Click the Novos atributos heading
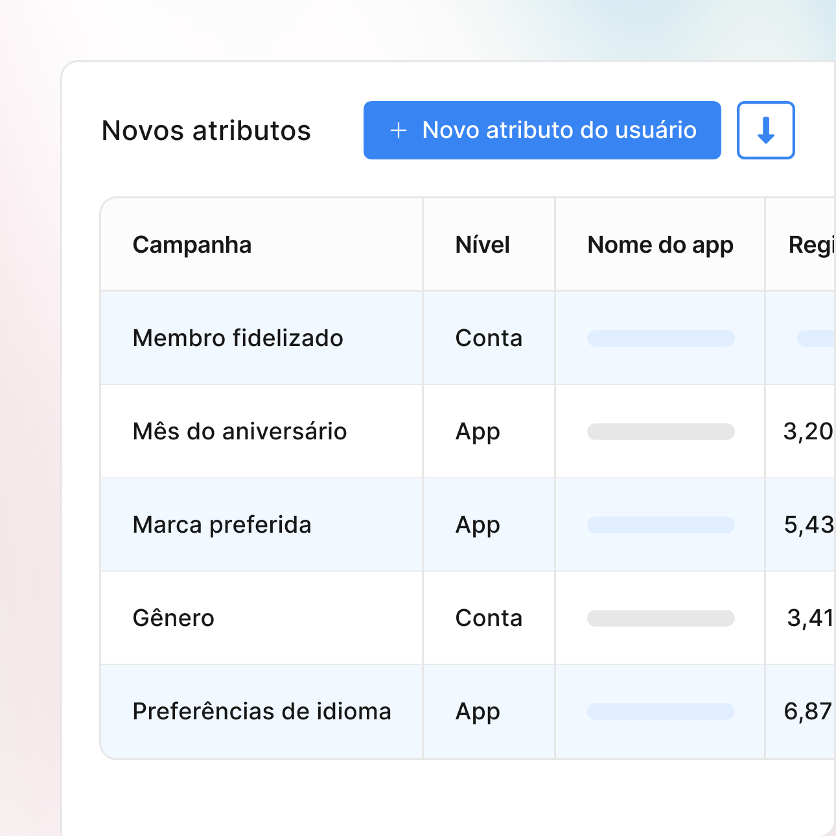Image resolution: width=836 pixels, height=836 pixels. [x=206, y=130]
